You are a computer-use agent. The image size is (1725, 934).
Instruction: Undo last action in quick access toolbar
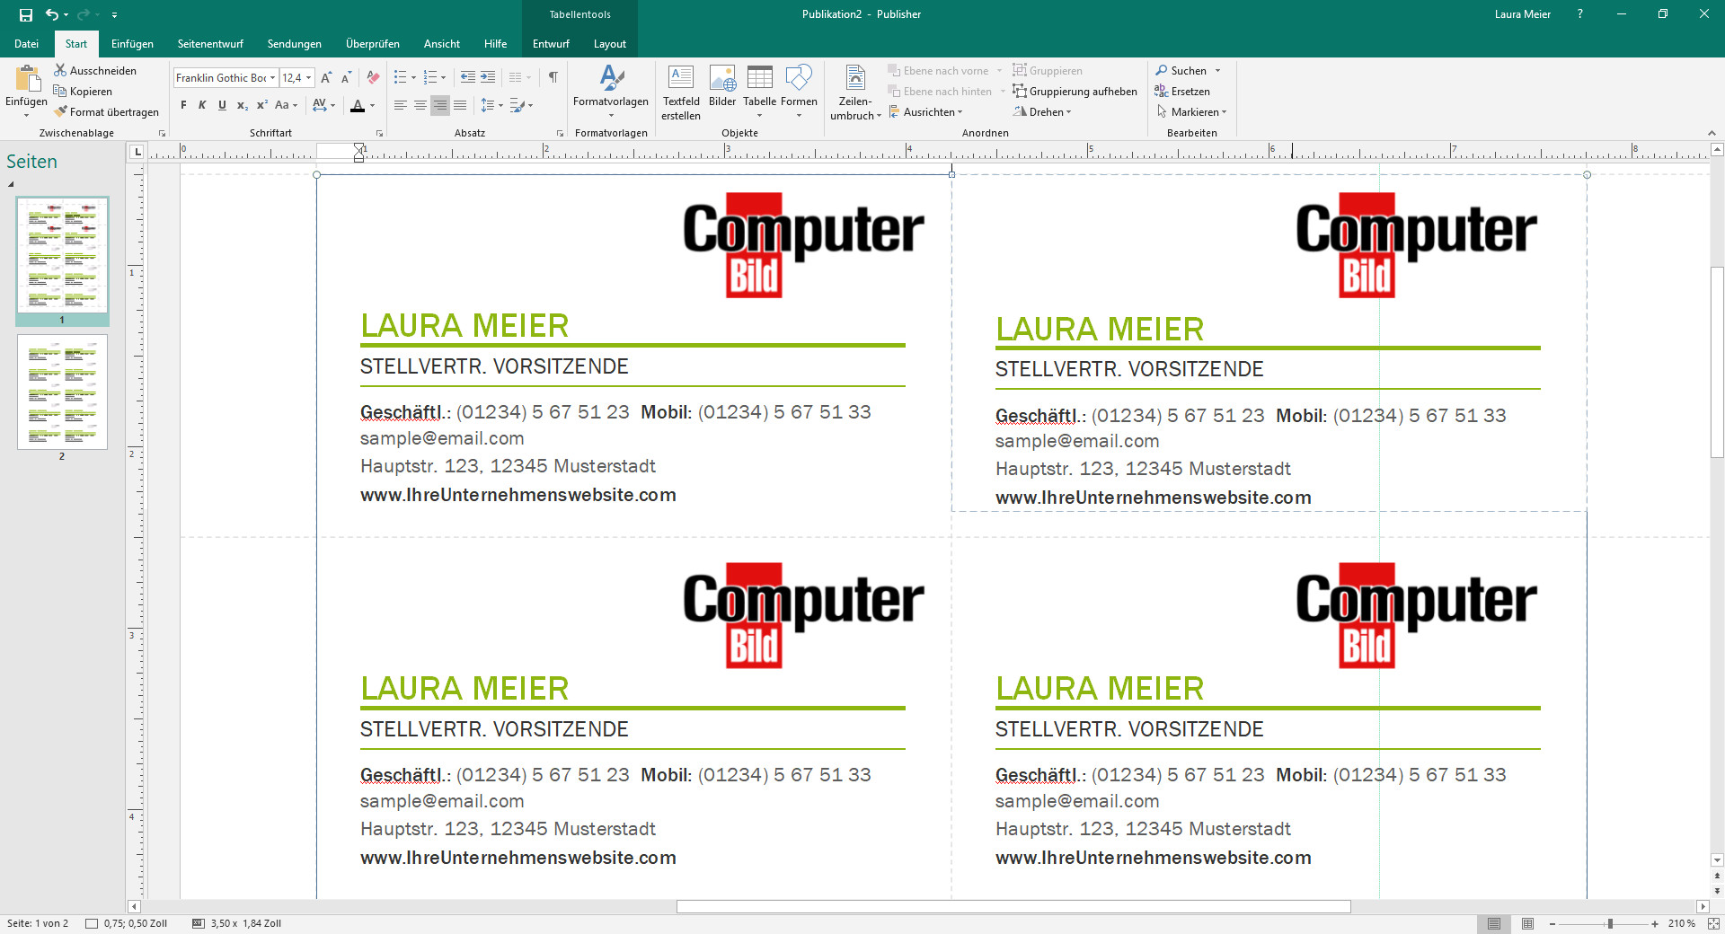click(52, 14)
